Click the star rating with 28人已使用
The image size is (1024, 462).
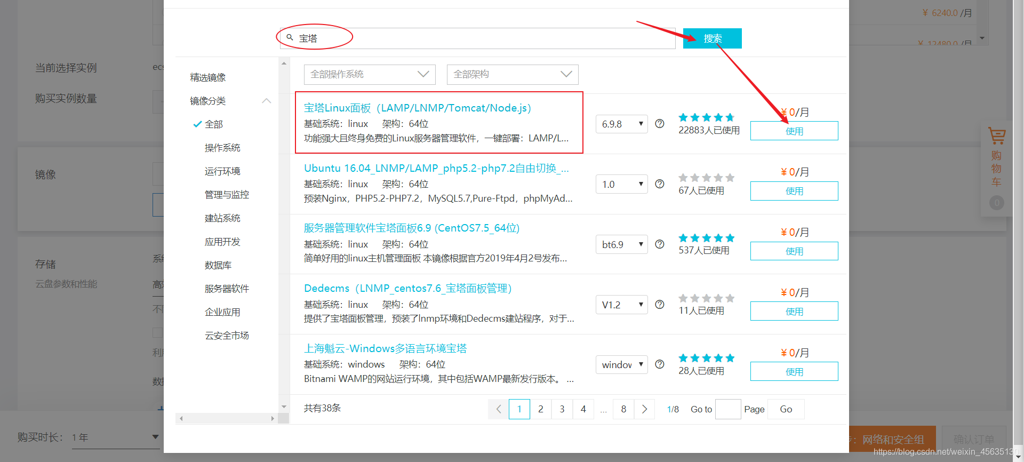(x=706, y=358)
